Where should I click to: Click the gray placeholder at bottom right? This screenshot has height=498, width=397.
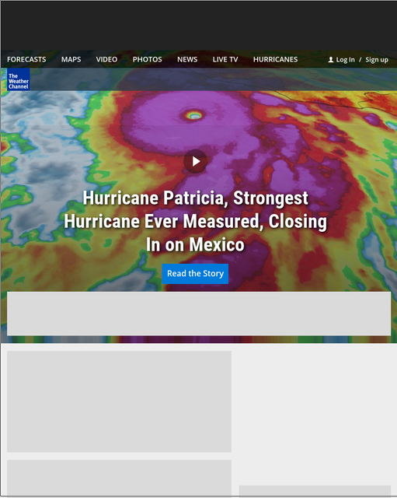[x=315, y=490]
